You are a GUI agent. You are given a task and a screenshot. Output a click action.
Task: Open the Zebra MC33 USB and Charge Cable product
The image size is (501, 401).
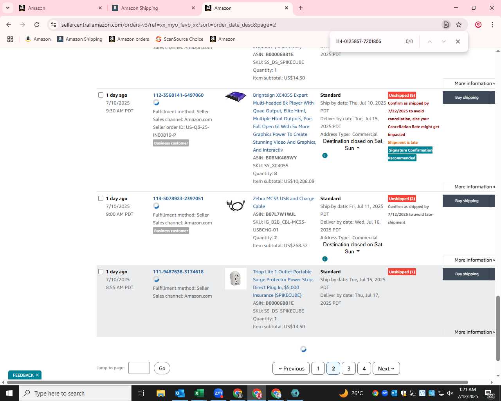tap(283, 202)
